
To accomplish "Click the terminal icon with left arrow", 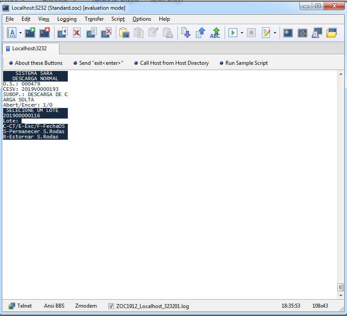I will (63, 33).
